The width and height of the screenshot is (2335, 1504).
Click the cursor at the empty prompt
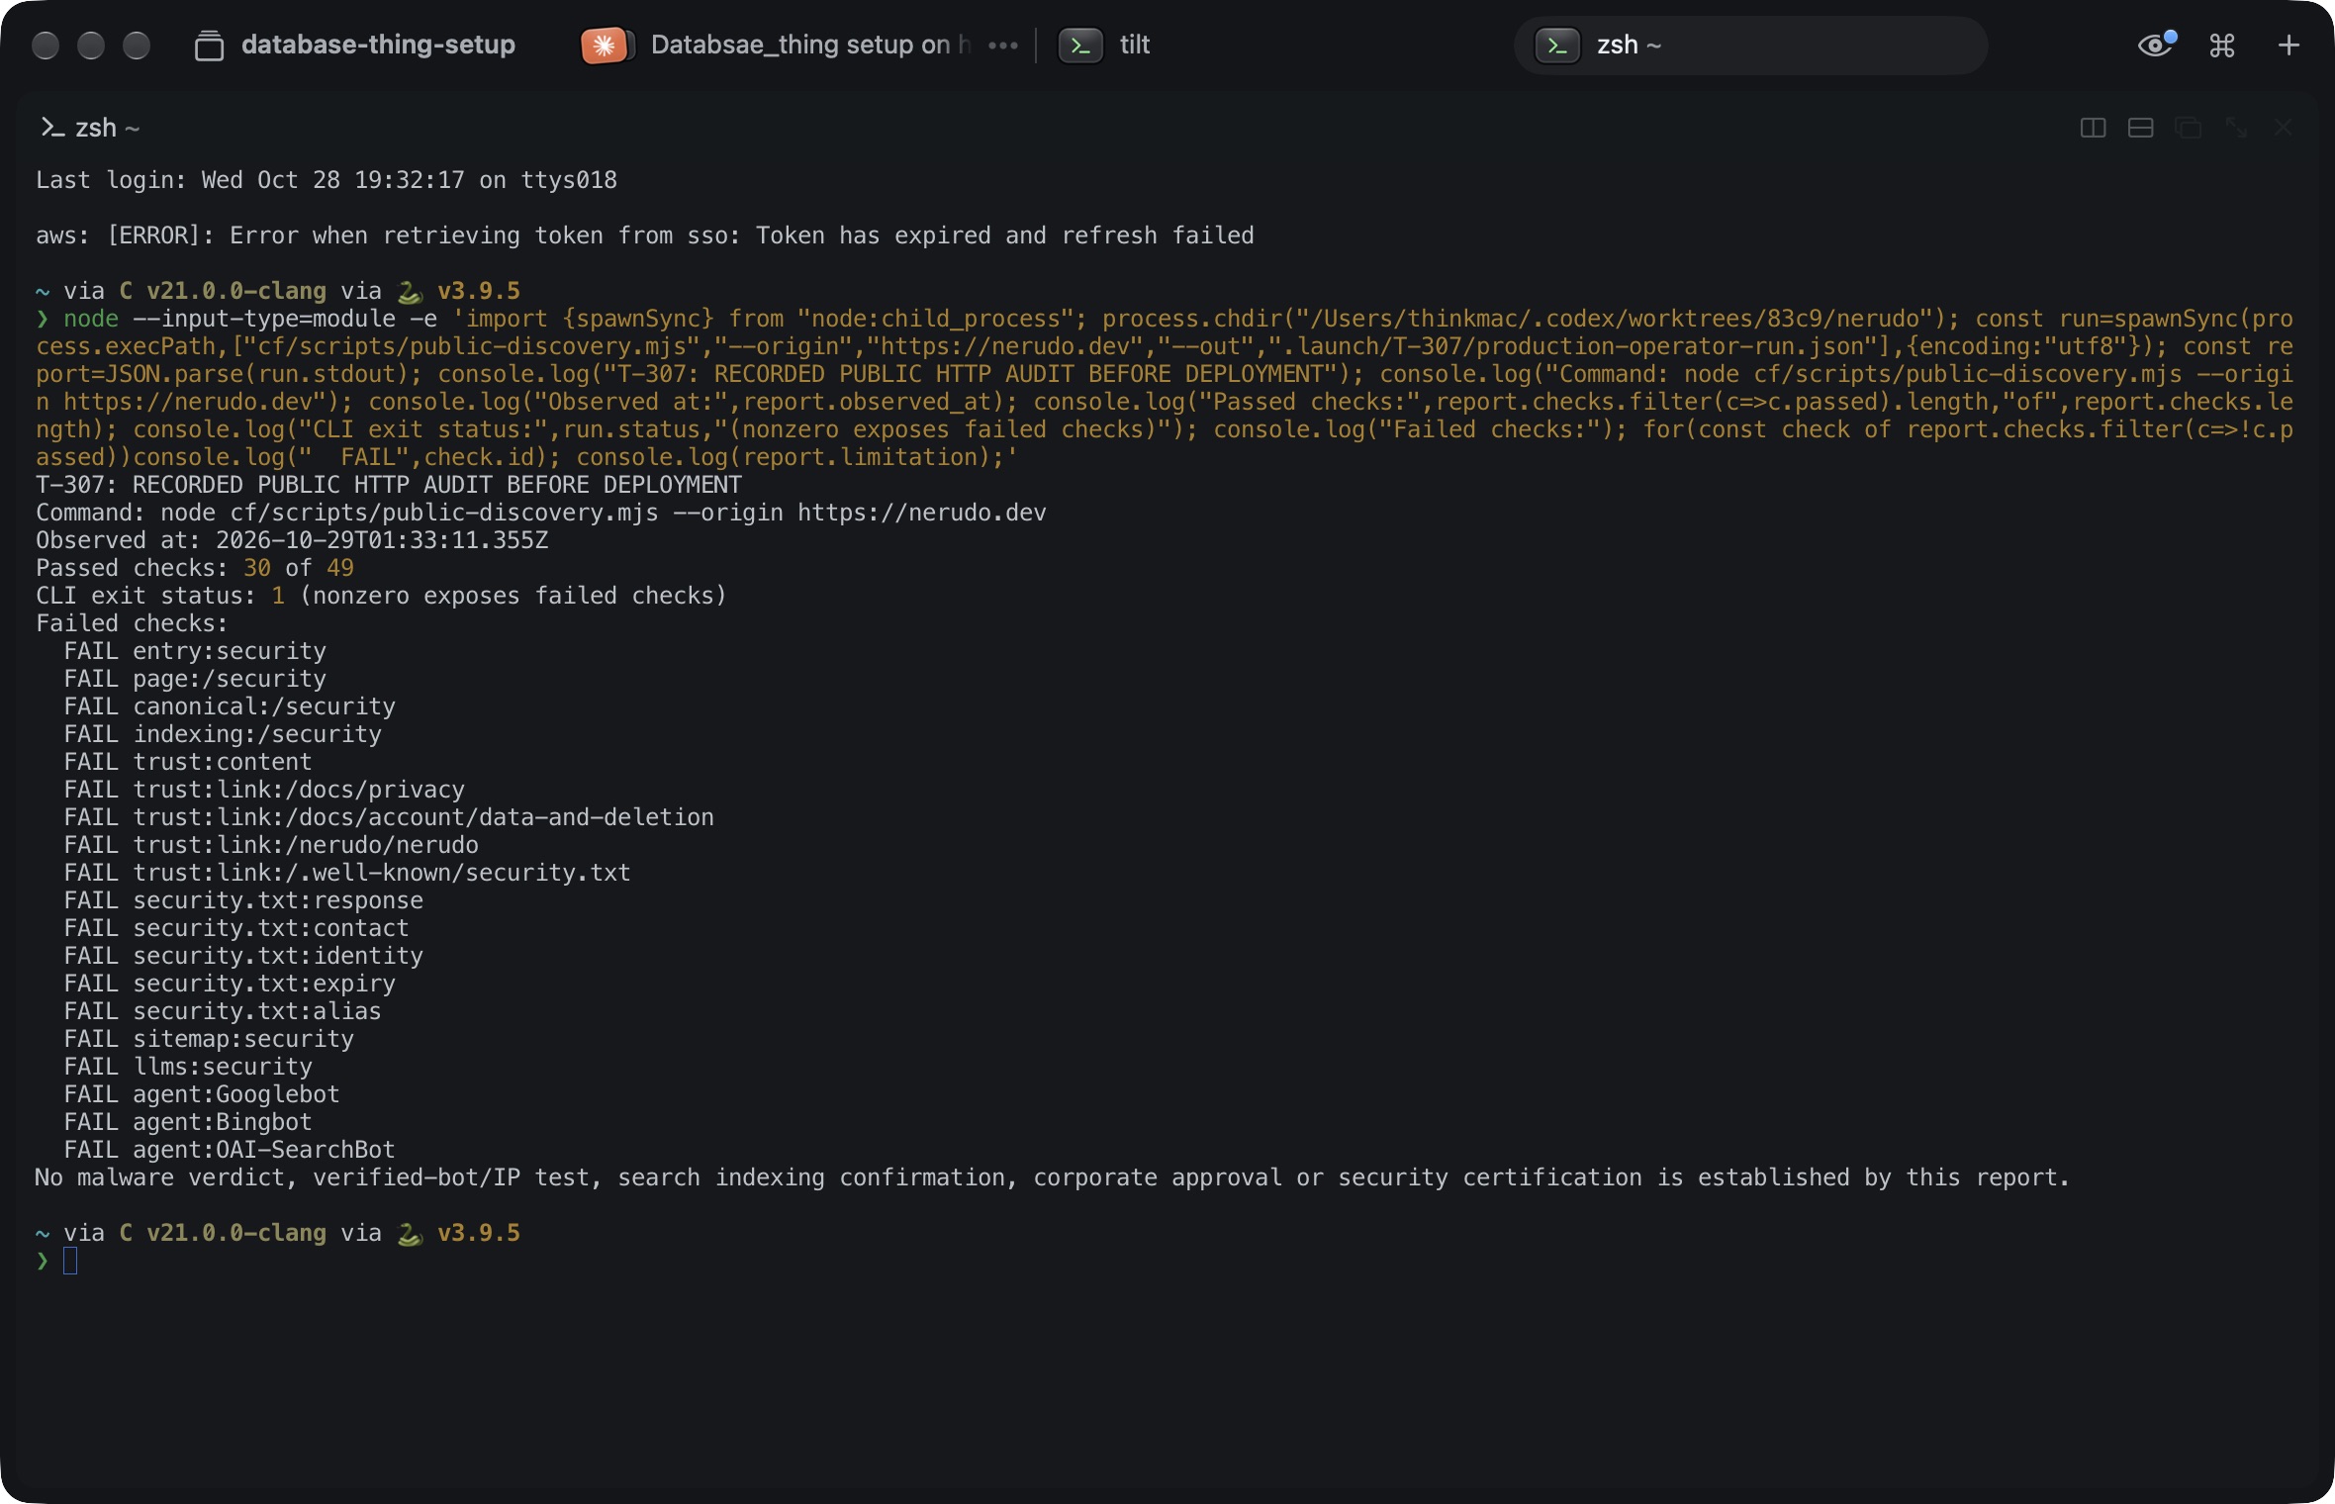[x=70, y=1261]
